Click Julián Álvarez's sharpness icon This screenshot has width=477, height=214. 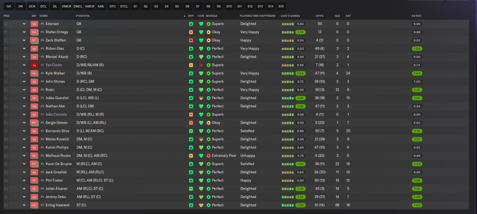click(x=191, y=189)
